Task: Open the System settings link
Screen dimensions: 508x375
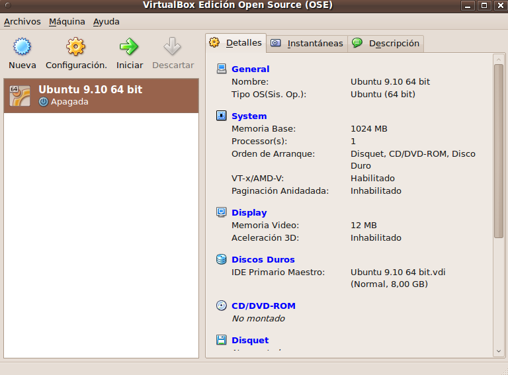Action: (x=249, y=116)
